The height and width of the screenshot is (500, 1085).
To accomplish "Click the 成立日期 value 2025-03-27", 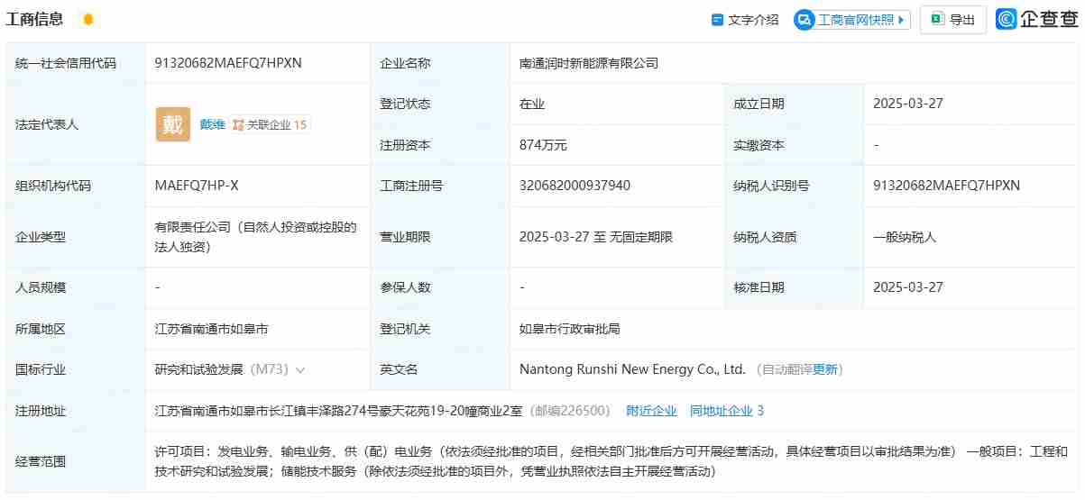I will pos(908,104).
